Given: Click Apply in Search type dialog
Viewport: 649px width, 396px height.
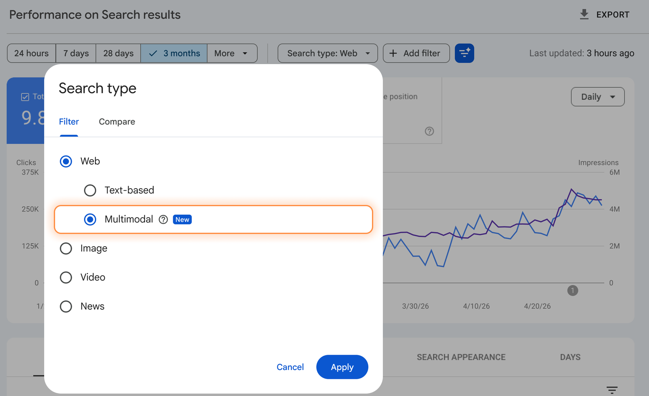Looking at the screenshot, I should pyautogui.click(x=342, y=367).
